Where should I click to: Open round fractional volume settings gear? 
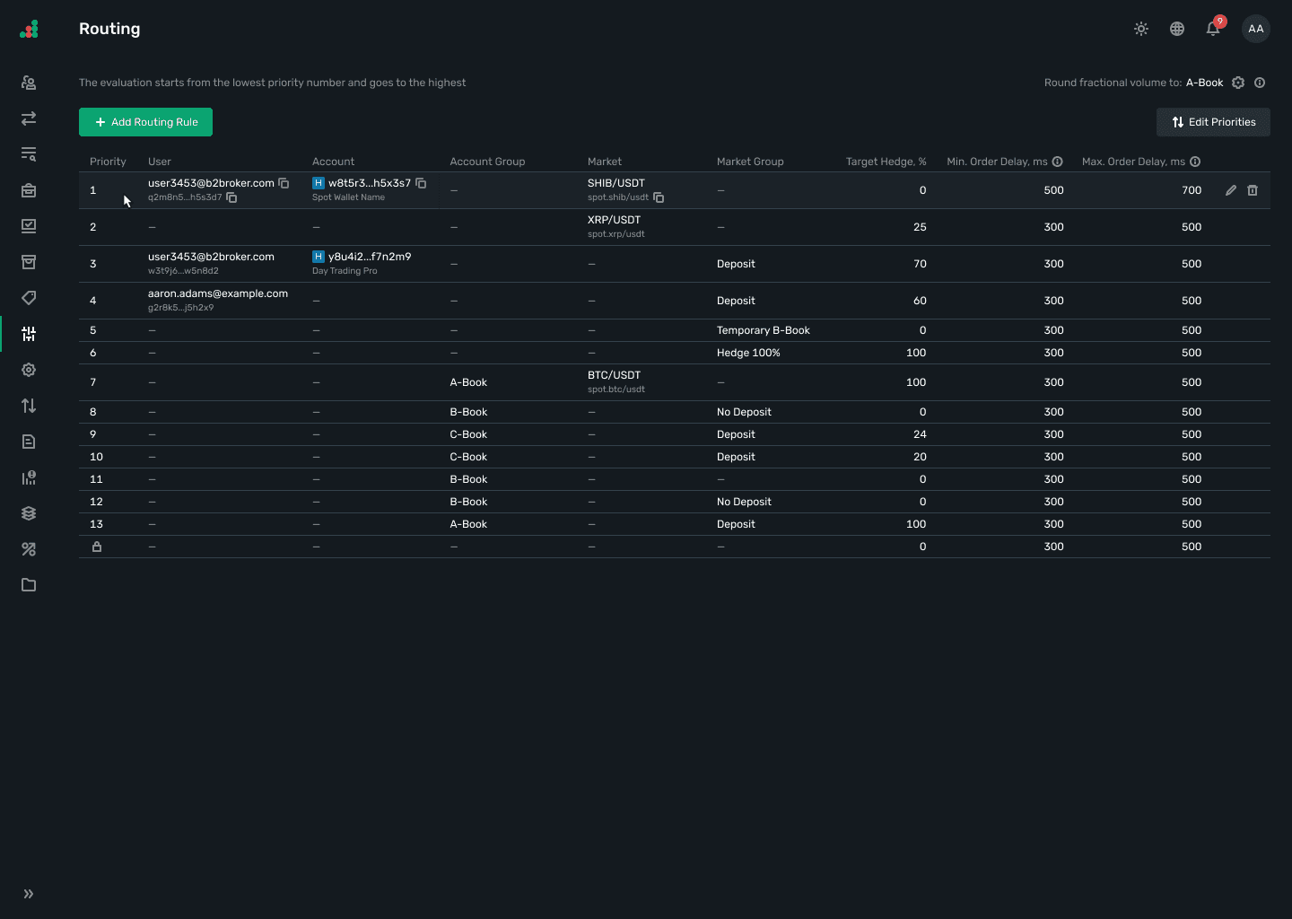coord(1238,83)
